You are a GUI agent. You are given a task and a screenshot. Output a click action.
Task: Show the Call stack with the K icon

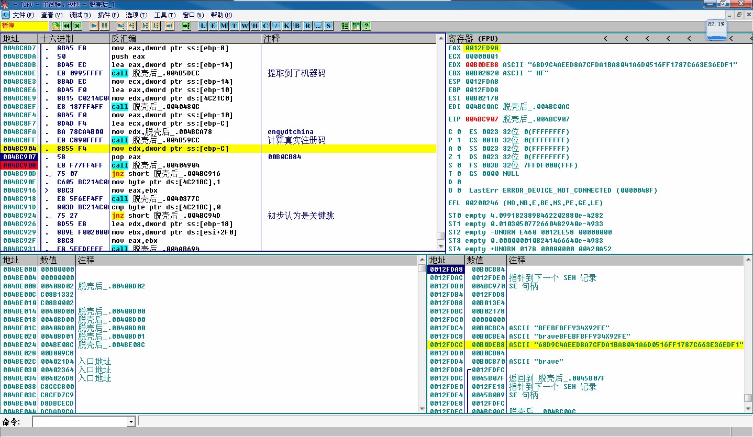tap(286, 26)
